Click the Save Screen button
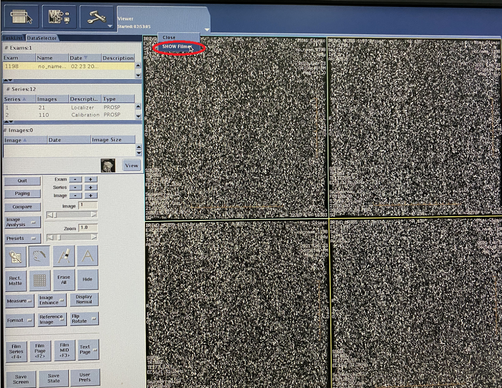This screenshot has width=502, height=388. 20,379
